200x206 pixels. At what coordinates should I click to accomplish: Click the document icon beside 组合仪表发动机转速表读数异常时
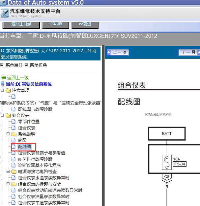point(14,190)
